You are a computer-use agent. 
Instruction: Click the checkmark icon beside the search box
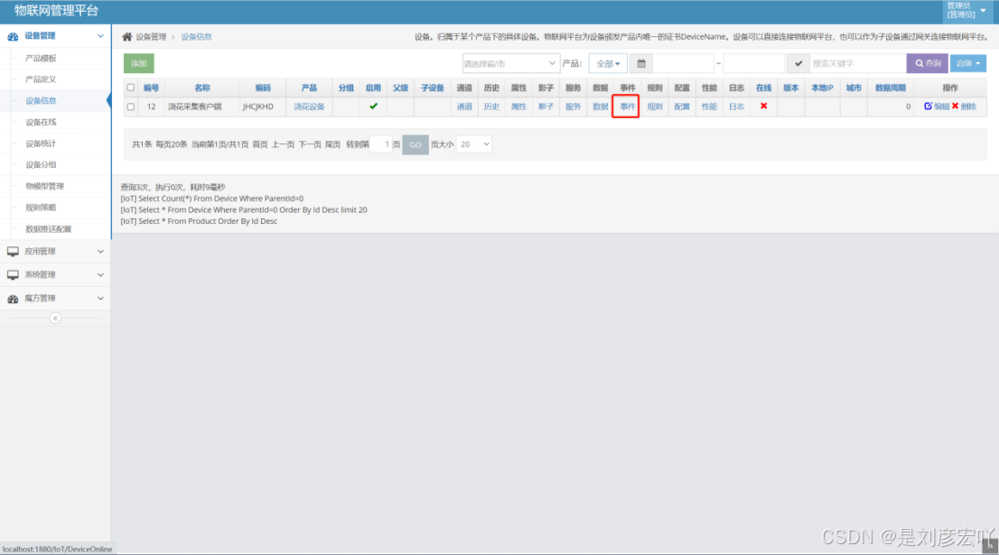click(798, 64)
